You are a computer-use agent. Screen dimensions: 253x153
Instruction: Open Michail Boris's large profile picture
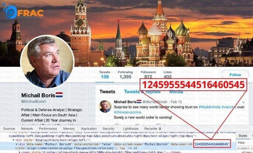tap(47, 62)
